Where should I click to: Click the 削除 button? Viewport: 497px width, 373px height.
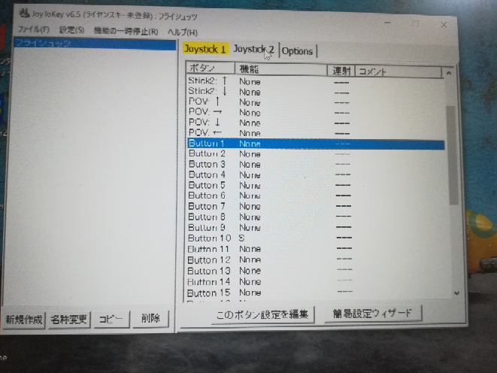tap(150, 318)
